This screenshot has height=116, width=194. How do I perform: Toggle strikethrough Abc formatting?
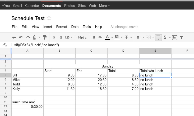100,37
